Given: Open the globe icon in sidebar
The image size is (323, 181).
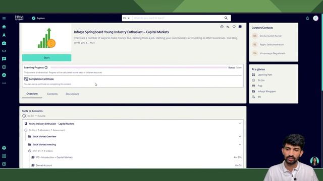Looking at the screenshot, I should (4, 75).
